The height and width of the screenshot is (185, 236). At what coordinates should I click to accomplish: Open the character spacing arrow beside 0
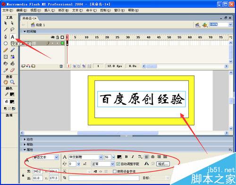tap(78, 164)
